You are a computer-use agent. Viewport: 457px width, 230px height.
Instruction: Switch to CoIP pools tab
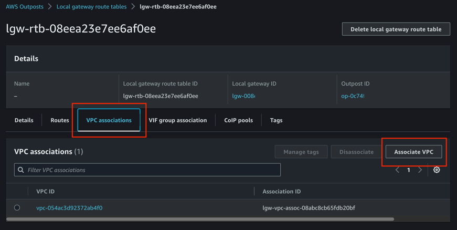pos(238,120)
